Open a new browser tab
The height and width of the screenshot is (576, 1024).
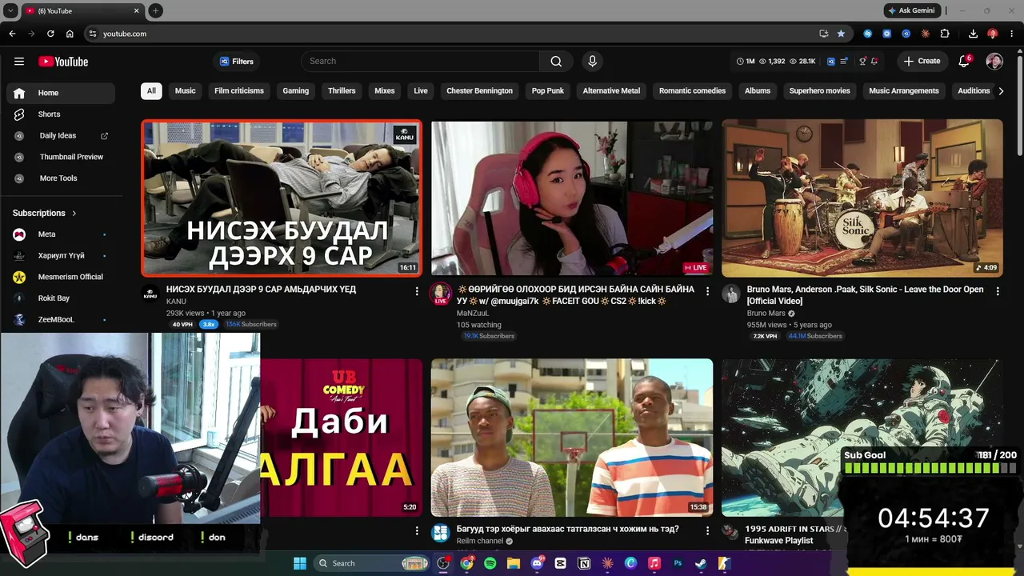pos(156,10)
